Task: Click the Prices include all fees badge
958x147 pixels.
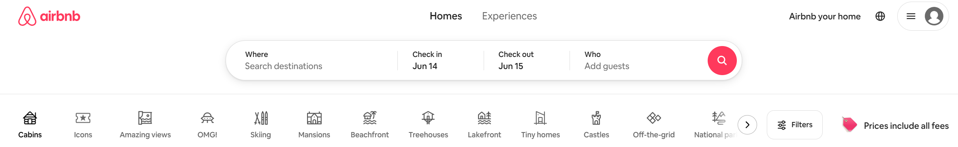Action: coord(896,125)
